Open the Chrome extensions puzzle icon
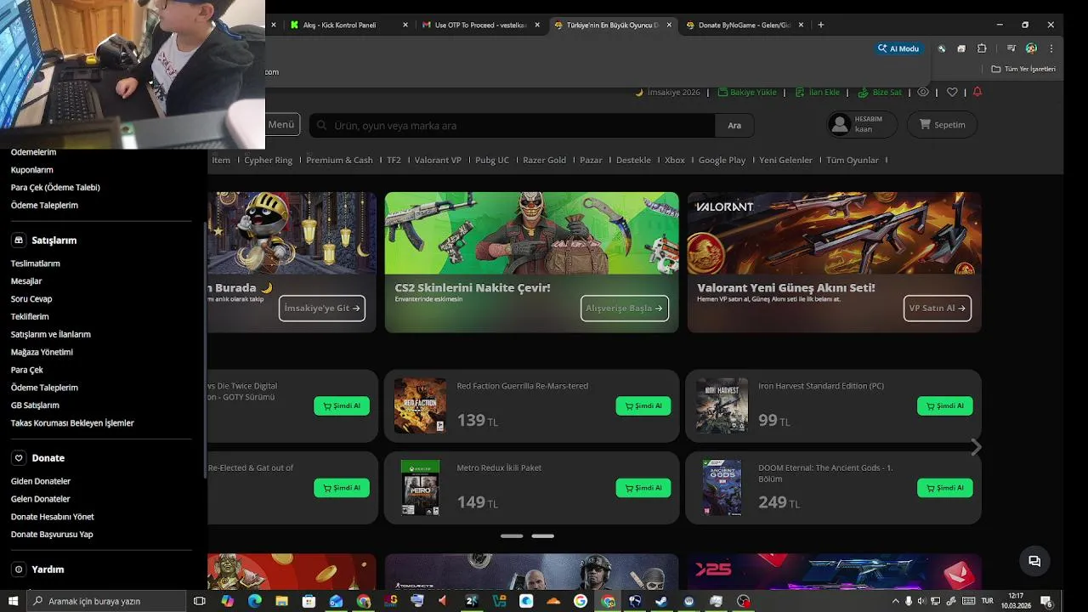Screen dimensions: 1088x612 [982, 48]
